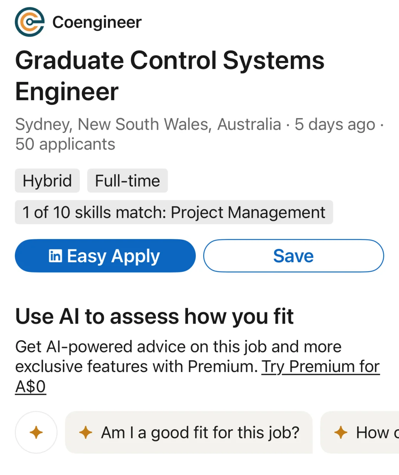Tap the '5 days ago' posting date
This screenshot has width=399, height=475.
point(335,124)
